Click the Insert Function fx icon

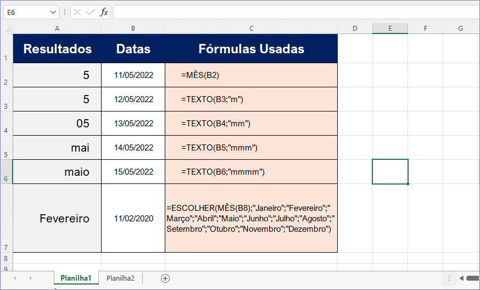click(x=104, y=12)
